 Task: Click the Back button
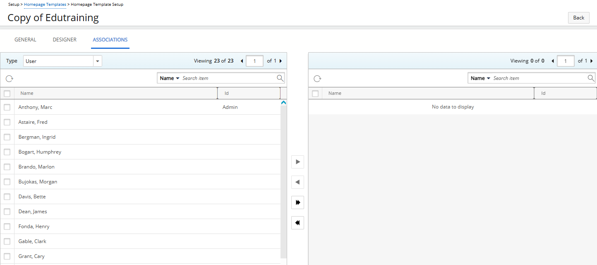pyautogui.click(x=578, y=17)
